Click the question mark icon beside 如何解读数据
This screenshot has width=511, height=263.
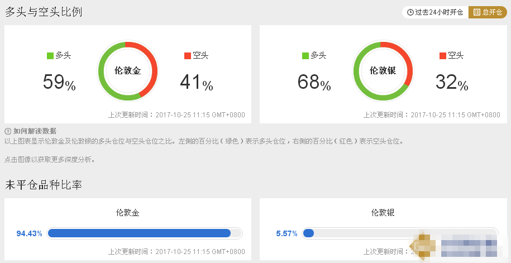tap(8, 131)
